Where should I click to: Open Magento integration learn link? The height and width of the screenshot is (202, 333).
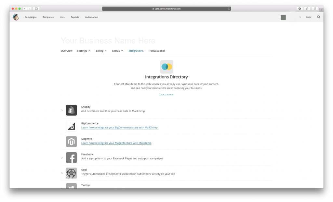point(116,143)
